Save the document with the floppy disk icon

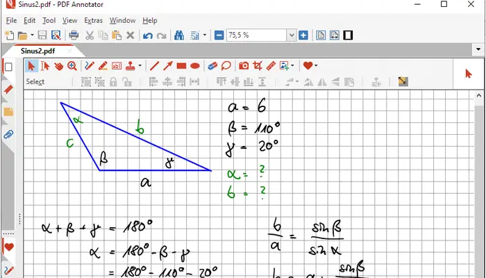(x=42, y=35)
